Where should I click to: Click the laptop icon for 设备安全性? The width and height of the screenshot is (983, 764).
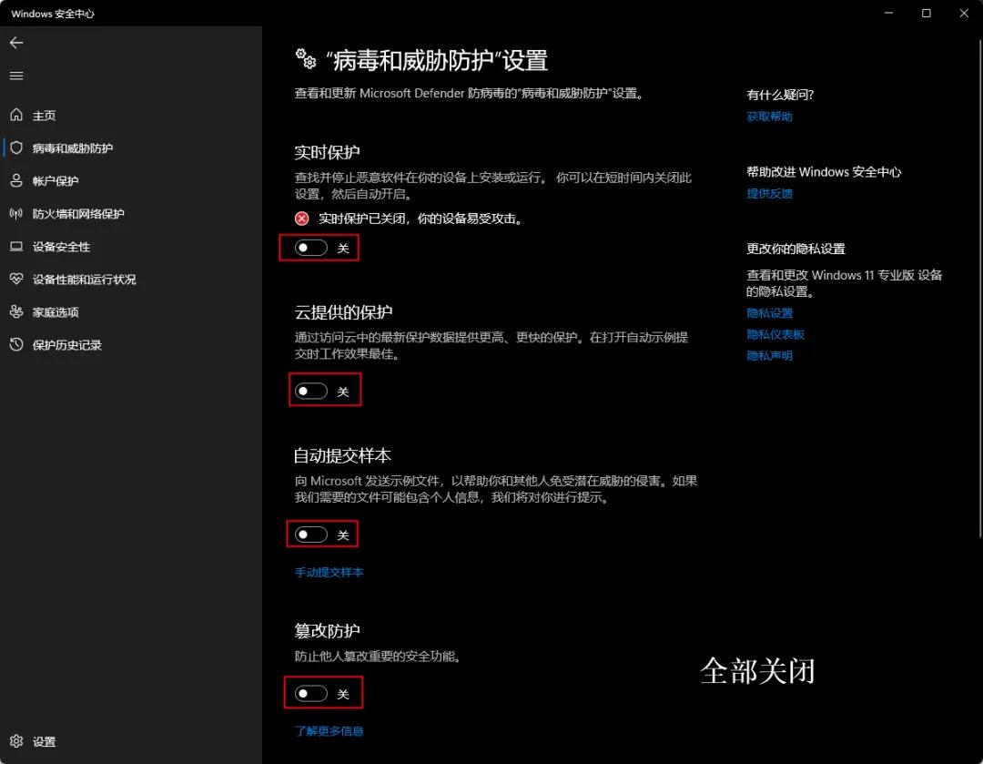click(x=16, y=247)
